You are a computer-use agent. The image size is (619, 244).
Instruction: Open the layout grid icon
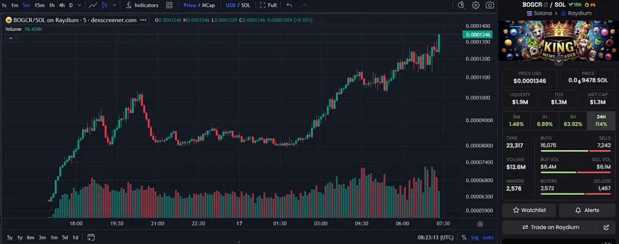click(x=169, y=5)
